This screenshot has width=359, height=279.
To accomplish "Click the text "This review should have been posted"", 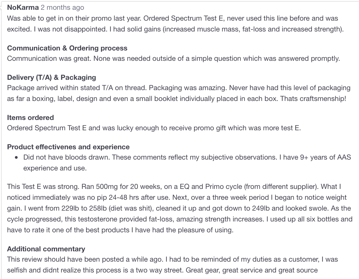I will point(70,259).
